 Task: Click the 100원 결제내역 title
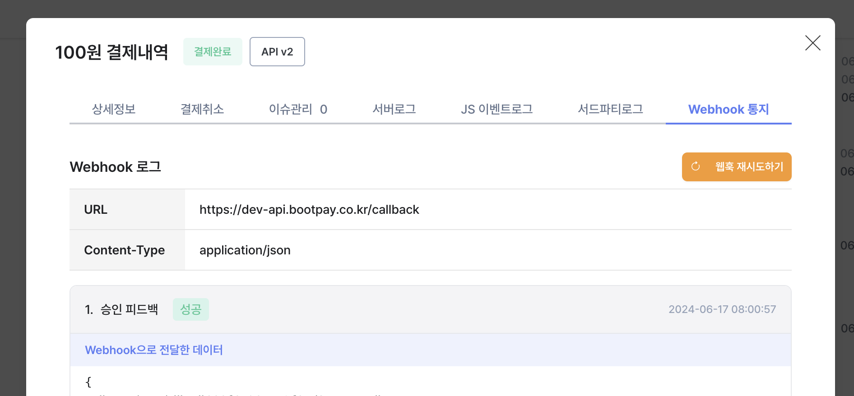(x=111, y=52)
